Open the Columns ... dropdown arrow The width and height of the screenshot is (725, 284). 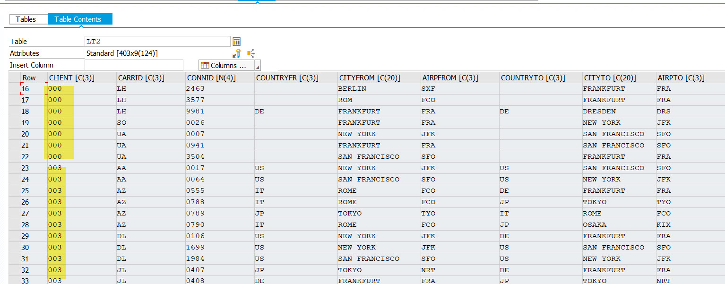tap(258, 66)
